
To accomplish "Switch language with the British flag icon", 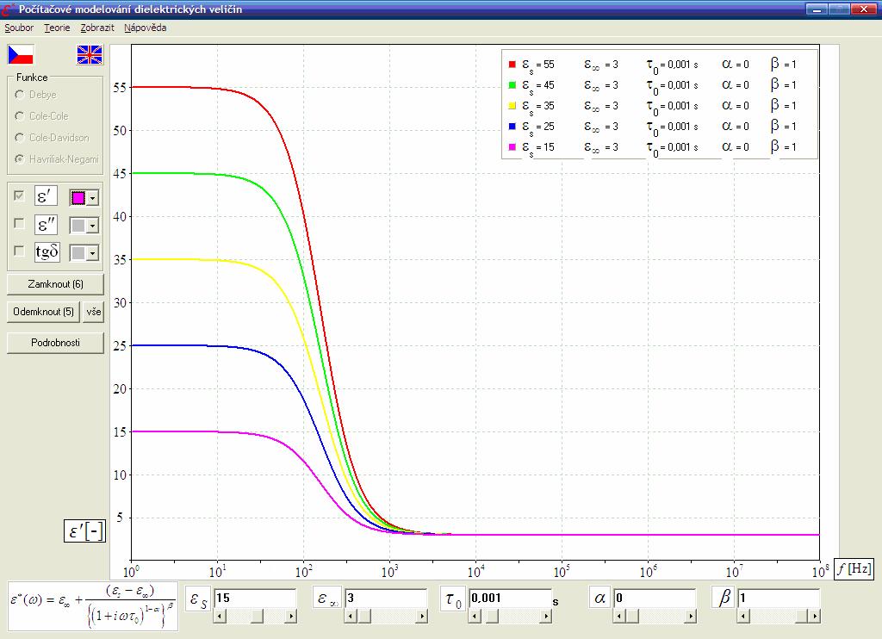I will [90, 54].
